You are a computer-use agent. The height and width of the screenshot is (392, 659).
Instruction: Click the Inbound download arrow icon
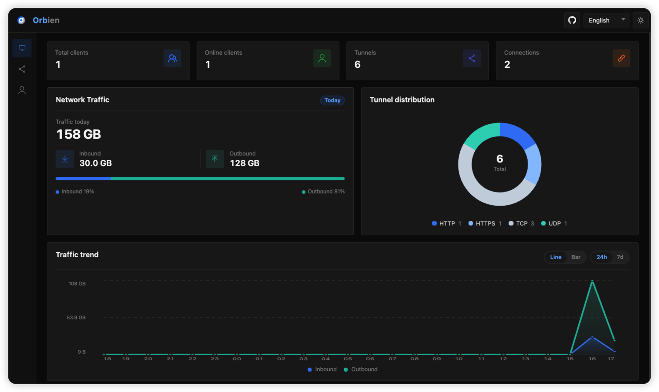pos(65,159)
